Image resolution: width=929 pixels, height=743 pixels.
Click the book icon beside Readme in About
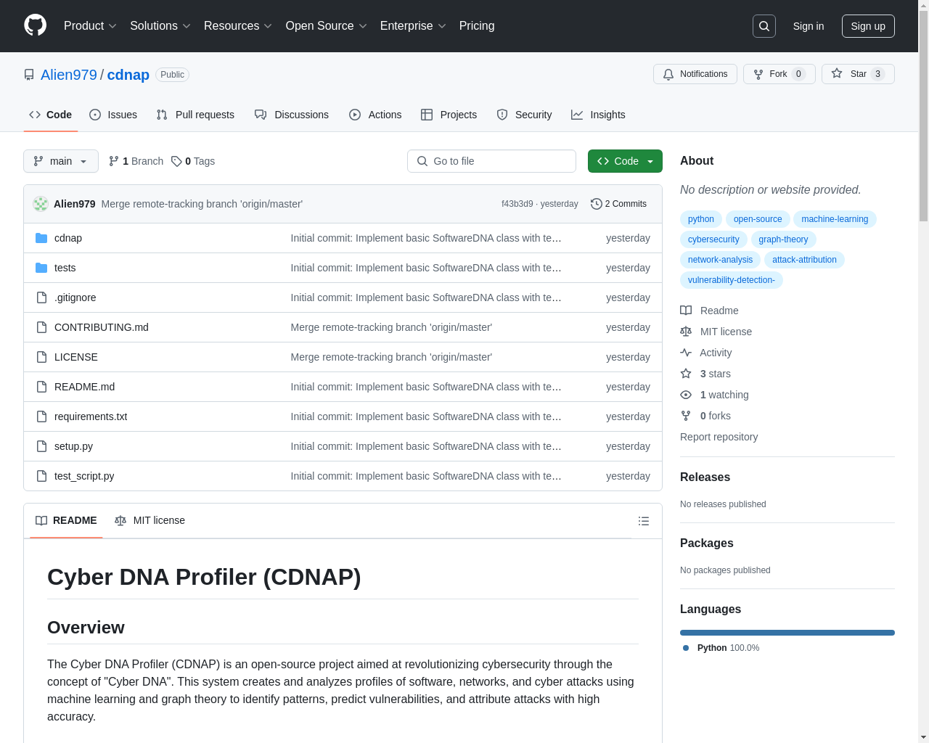686,311
